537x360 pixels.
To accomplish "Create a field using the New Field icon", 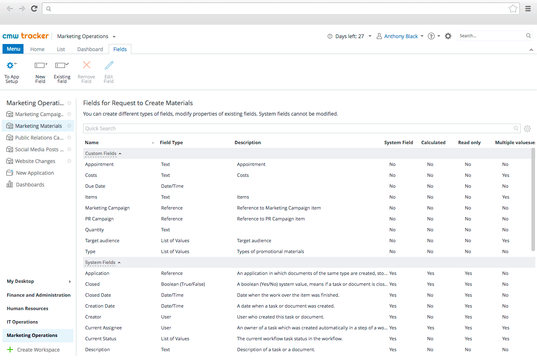I will coord(40,71).
